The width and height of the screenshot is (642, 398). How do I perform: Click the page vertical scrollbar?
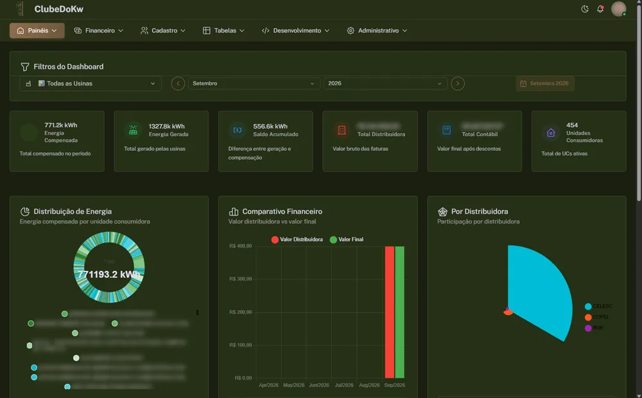tap(639, 102)
